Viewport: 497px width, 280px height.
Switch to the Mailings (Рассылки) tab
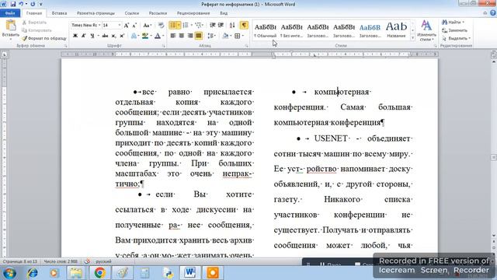click(158, 13)
